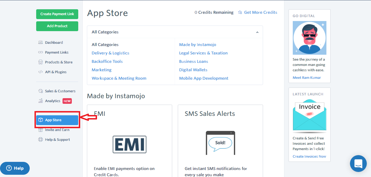The image size is (371, 177).
Task: Filter by Legal Services & Taxation category
Action: click(203, 53)
